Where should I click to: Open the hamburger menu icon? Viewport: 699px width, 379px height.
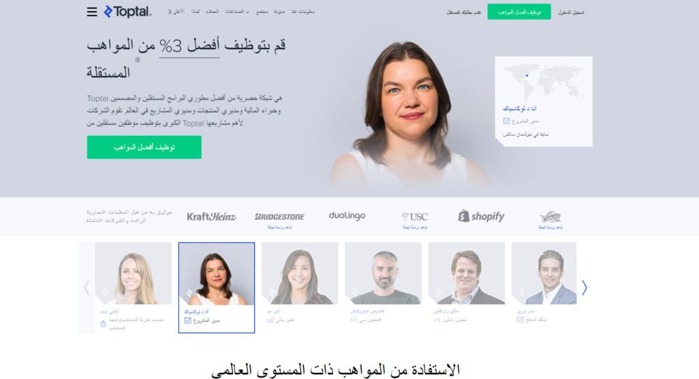[x=92, y=12]
